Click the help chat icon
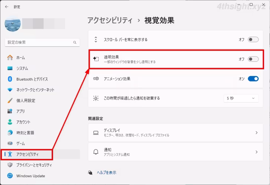270x185 pixels. [90, 172]
